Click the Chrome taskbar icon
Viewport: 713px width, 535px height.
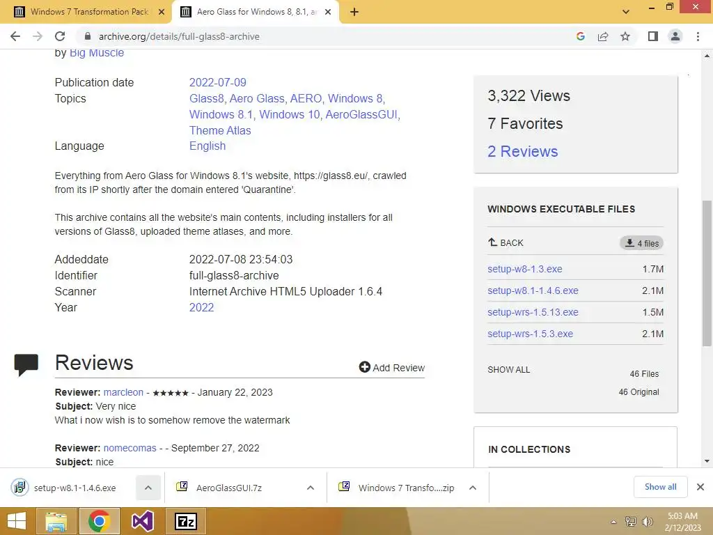(100, 521)
